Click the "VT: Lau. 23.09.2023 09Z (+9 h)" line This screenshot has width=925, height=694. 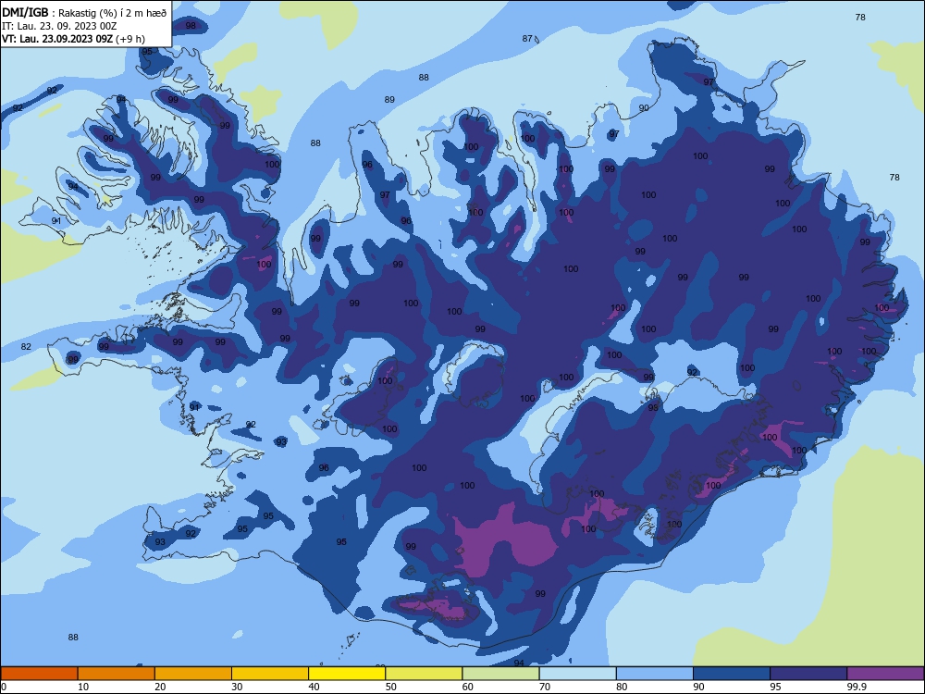click(x=73, y=39)
